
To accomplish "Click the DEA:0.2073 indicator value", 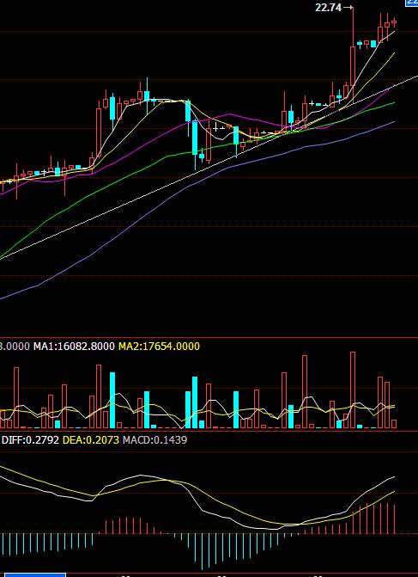I will (x=91, y=439).
